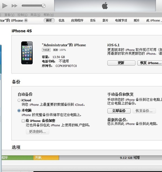Switch to the 应用程序 tab

point(77,20)
